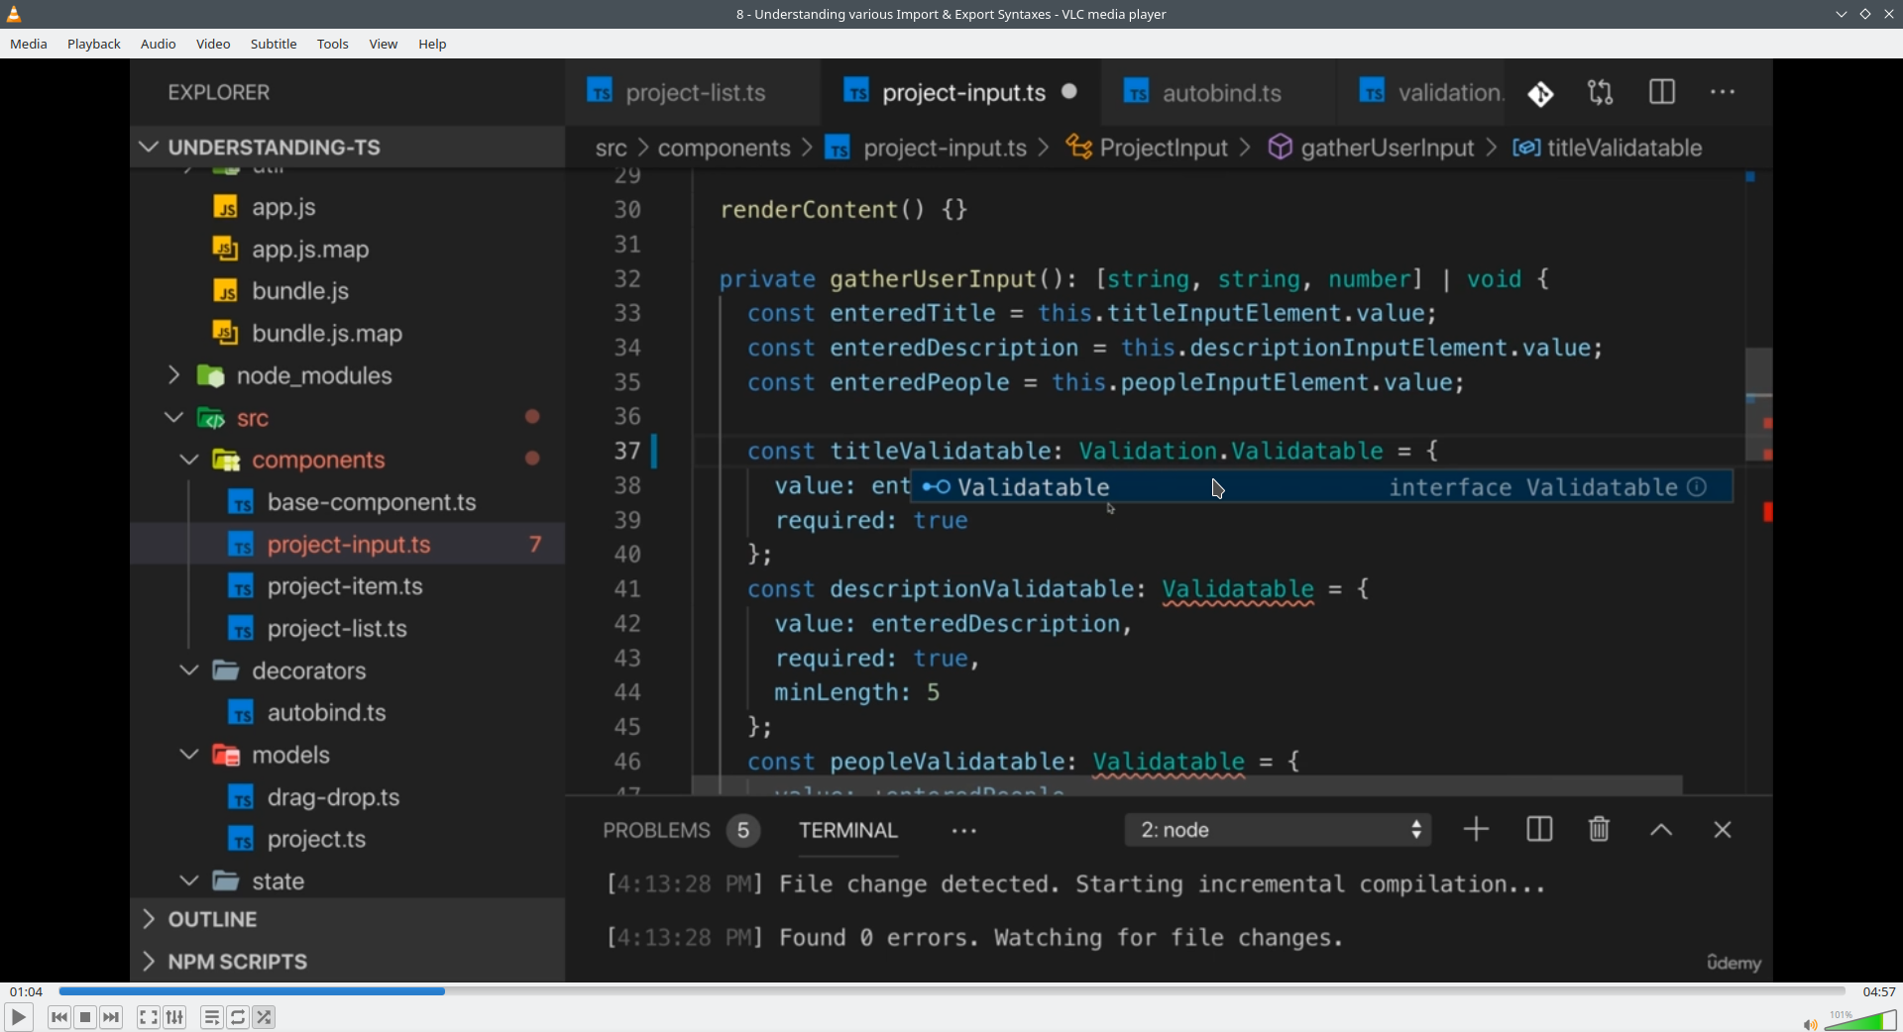Split the editor to the right

tap(1662, 92)
